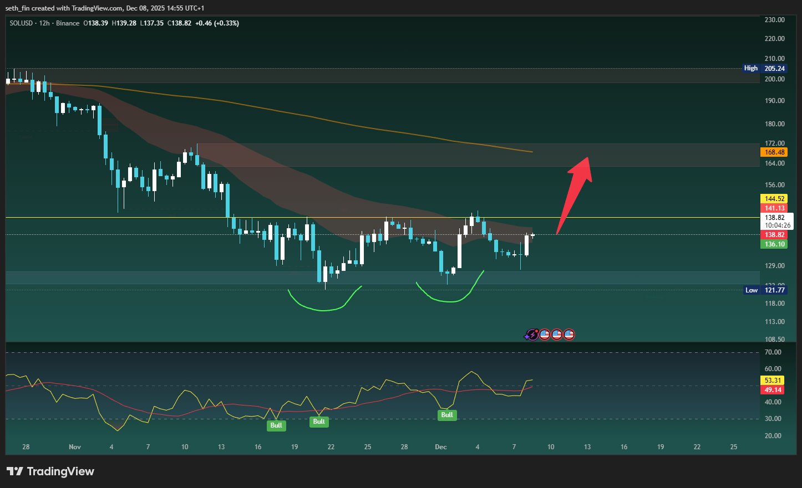This screenshot has width=802, height=488.
Task: Click the US flag icon beside the lightning icon
Action: pyautogui.click(x=545, y=335)
